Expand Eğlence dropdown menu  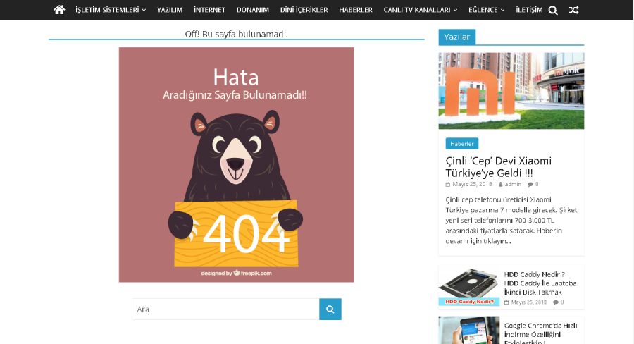(486, 10)
